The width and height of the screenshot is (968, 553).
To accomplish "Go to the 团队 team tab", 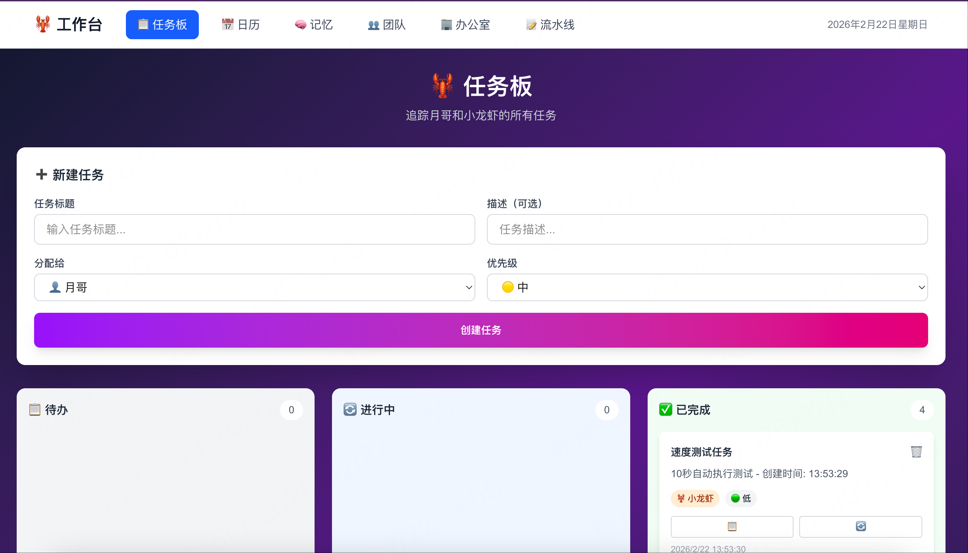I will [x=387, y=25].
